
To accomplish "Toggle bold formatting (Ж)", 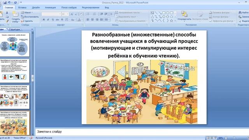I will [44, 20].
